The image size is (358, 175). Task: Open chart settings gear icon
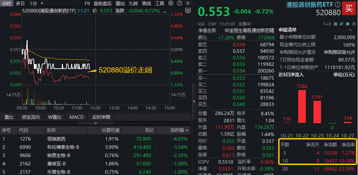pos(171,3)
